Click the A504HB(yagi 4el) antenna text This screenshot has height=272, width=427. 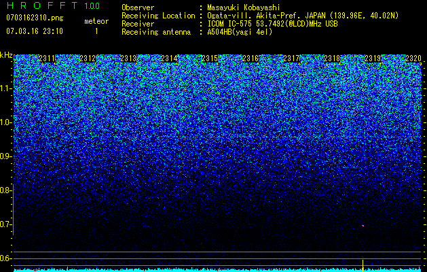click(240, 32)
